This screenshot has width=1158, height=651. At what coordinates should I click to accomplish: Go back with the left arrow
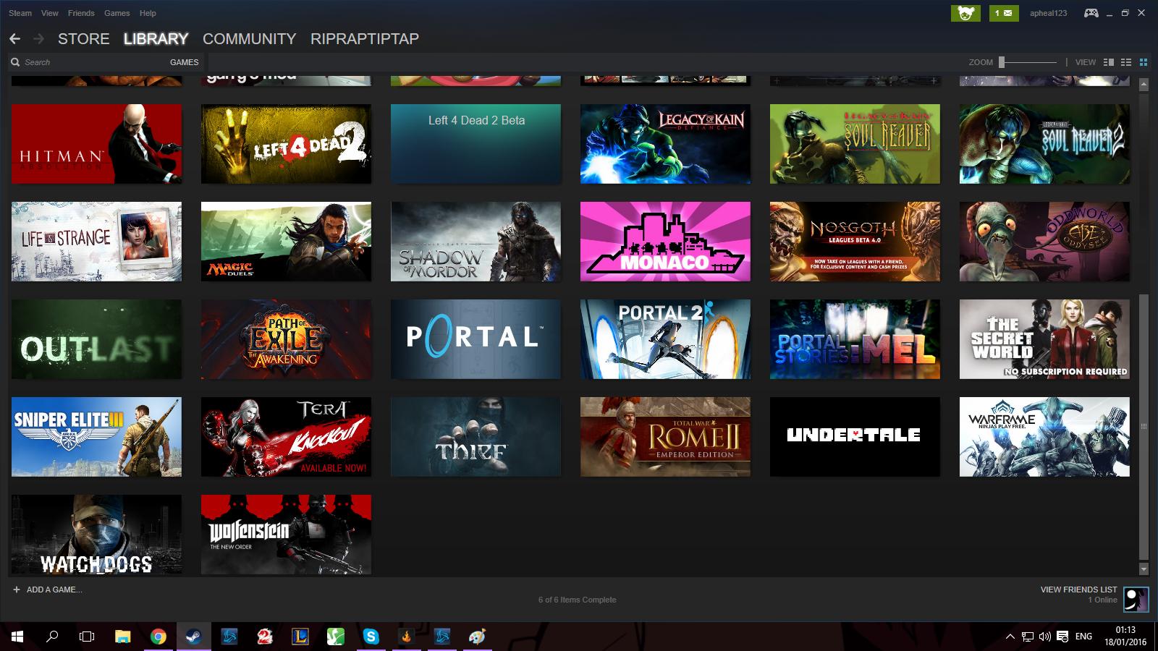(x=14, y=39)
